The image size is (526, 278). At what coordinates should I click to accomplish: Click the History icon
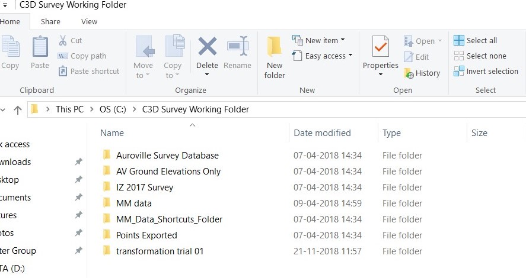click(409, 73)
